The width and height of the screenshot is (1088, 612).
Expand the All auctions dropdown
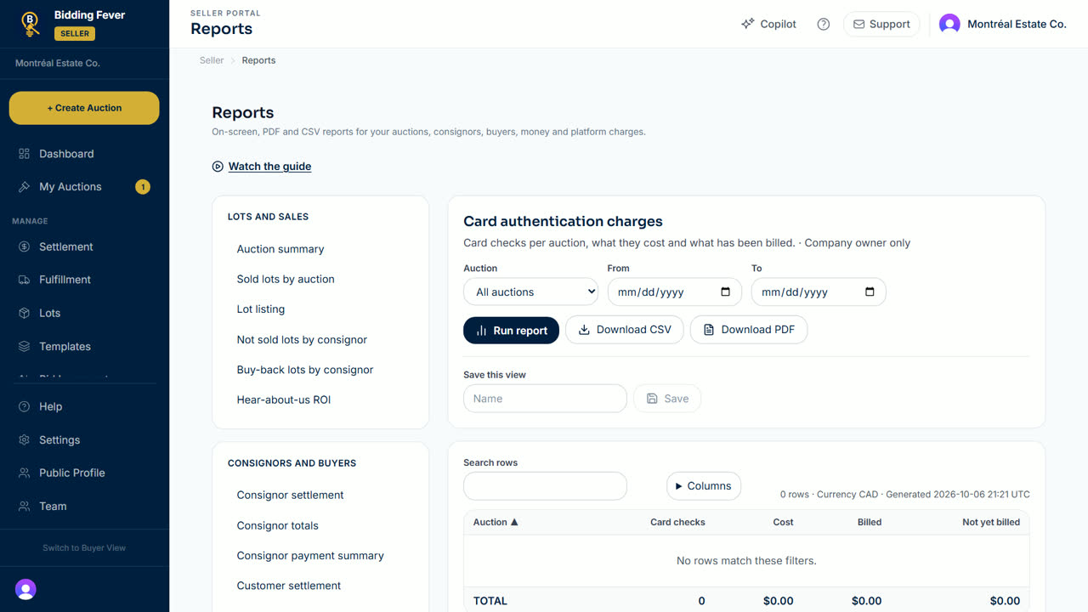pos(531,292)
